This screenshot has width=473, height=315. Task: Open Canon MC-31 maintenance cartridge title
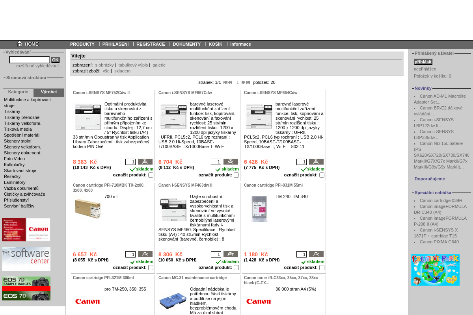192,278
